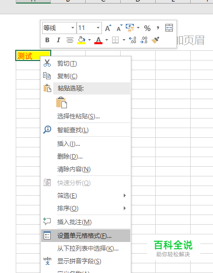This screenshot has height=273, width=213.
Task: Select 清除内容(N)
Action: point(86,169)
